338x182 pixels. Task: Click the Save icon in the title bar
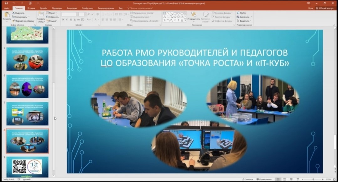tap(6, 3)
